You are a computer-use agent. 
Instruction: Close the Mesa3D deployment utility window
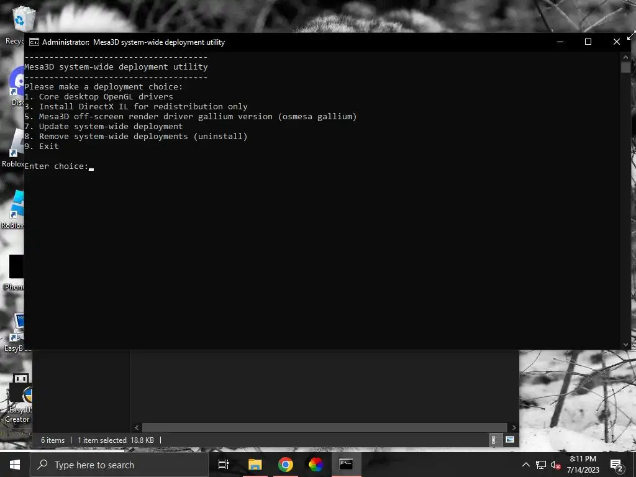617,42
